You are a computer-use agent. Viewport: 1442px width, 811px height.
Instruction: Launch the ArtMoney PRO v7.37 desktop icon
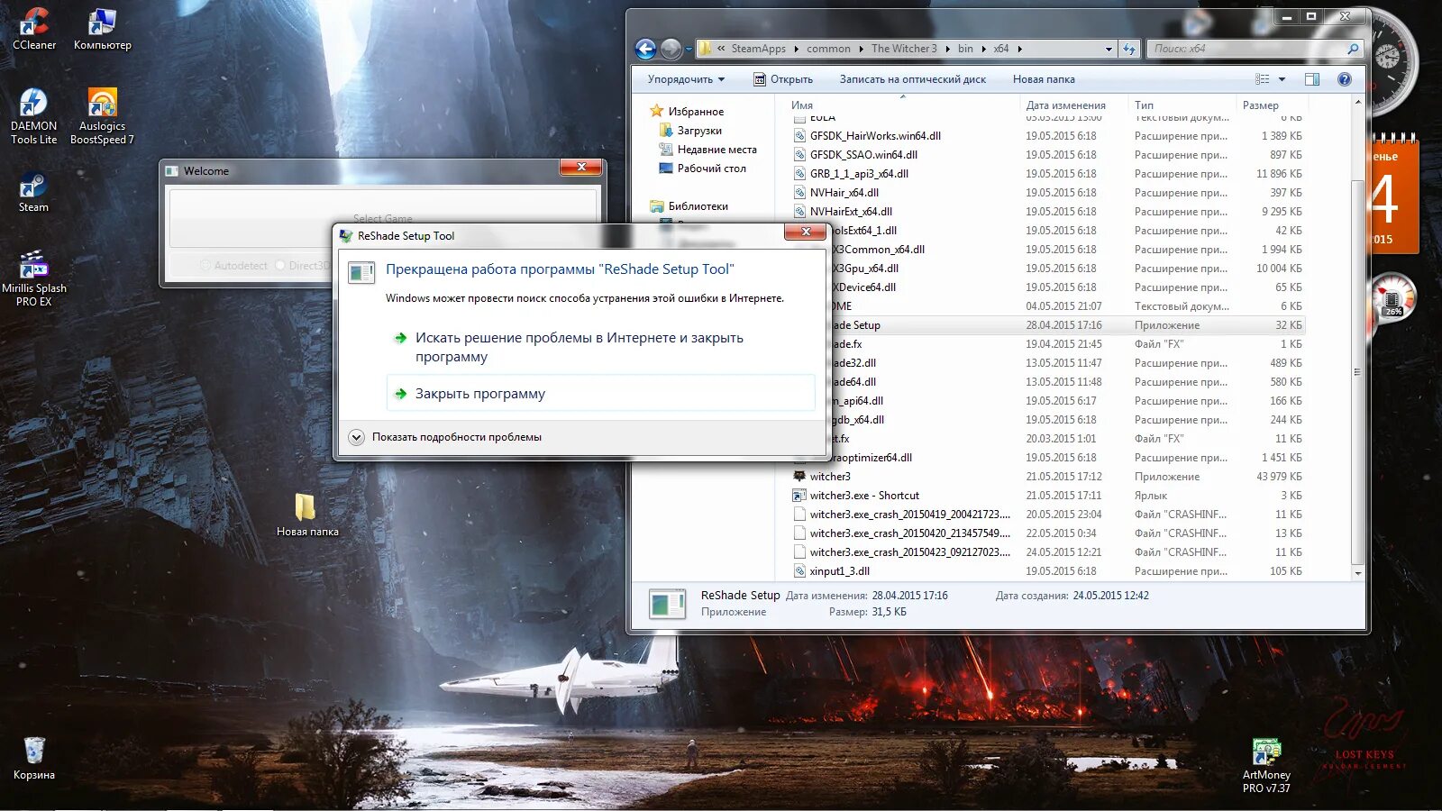click(x=1266, y=767)
